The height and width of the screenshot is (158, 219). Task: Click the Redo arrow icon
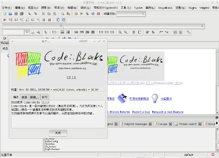(35, 14)
